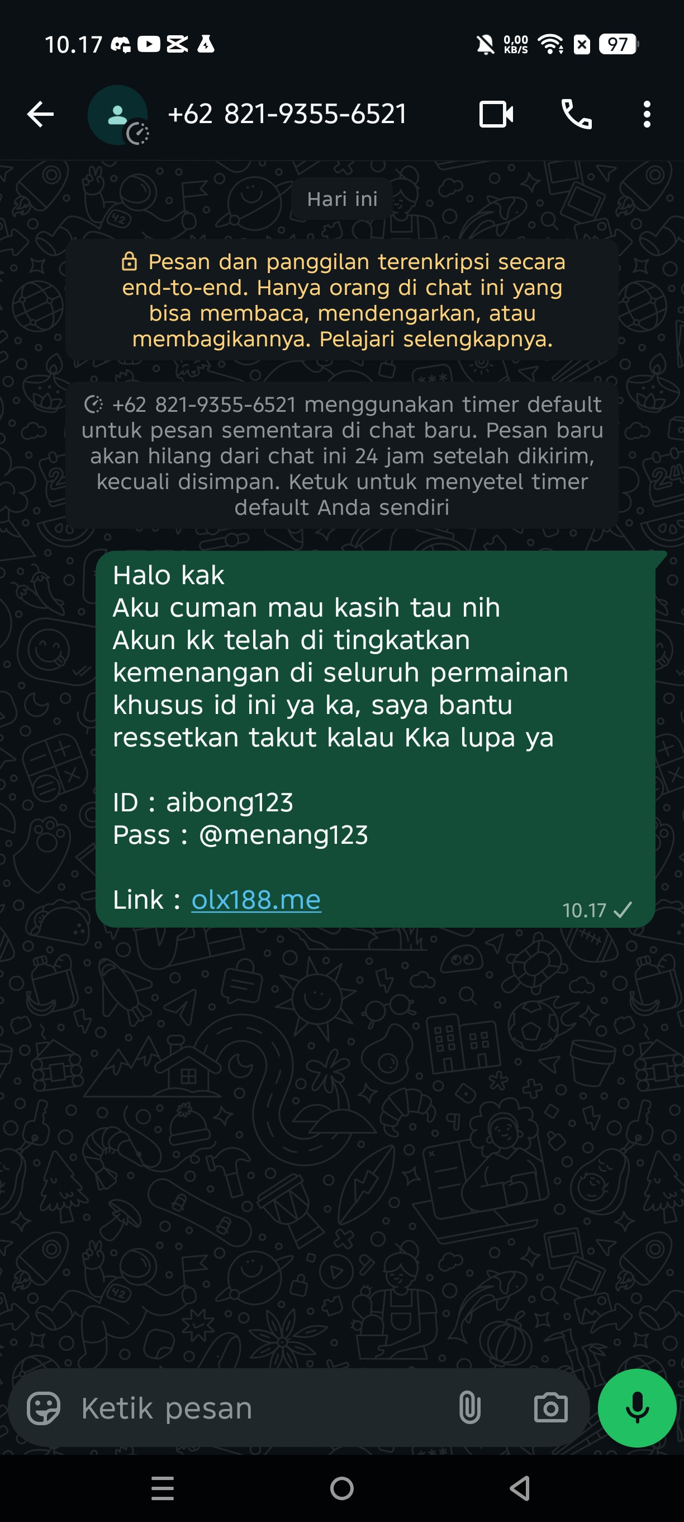684x1522 pixels.
Task: Tap the paperclip attach icon
Action: point(469,1408)
